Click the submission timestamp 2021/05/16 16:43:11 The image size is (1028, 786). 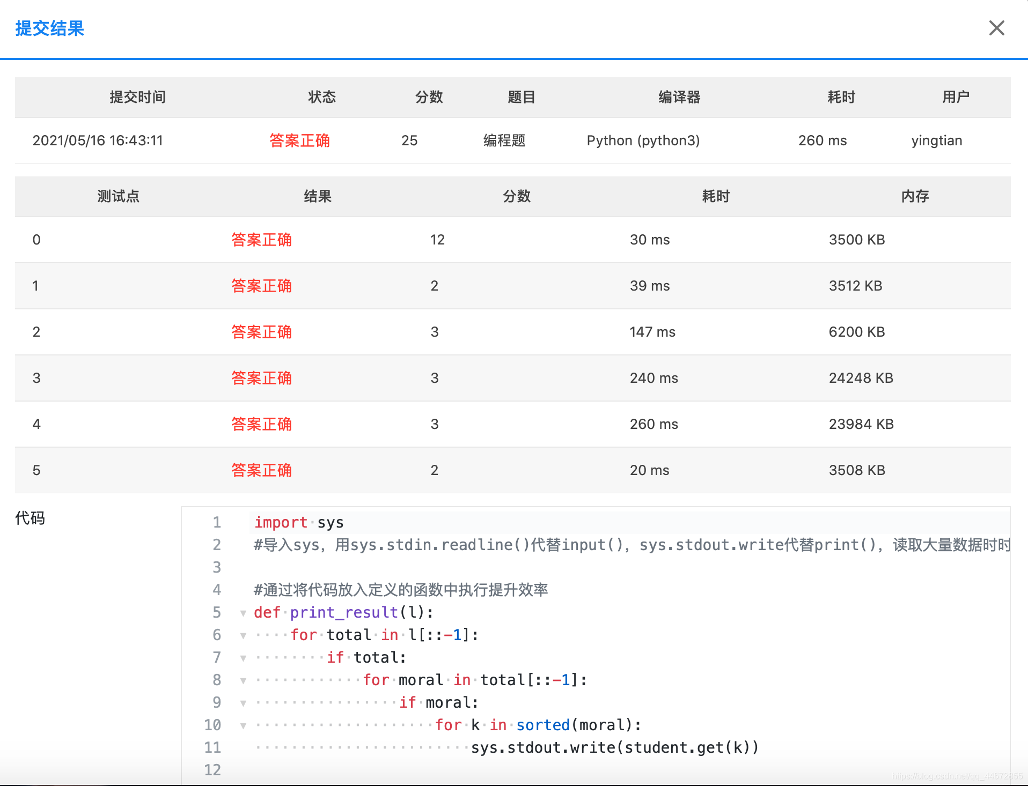coord(98,140)
